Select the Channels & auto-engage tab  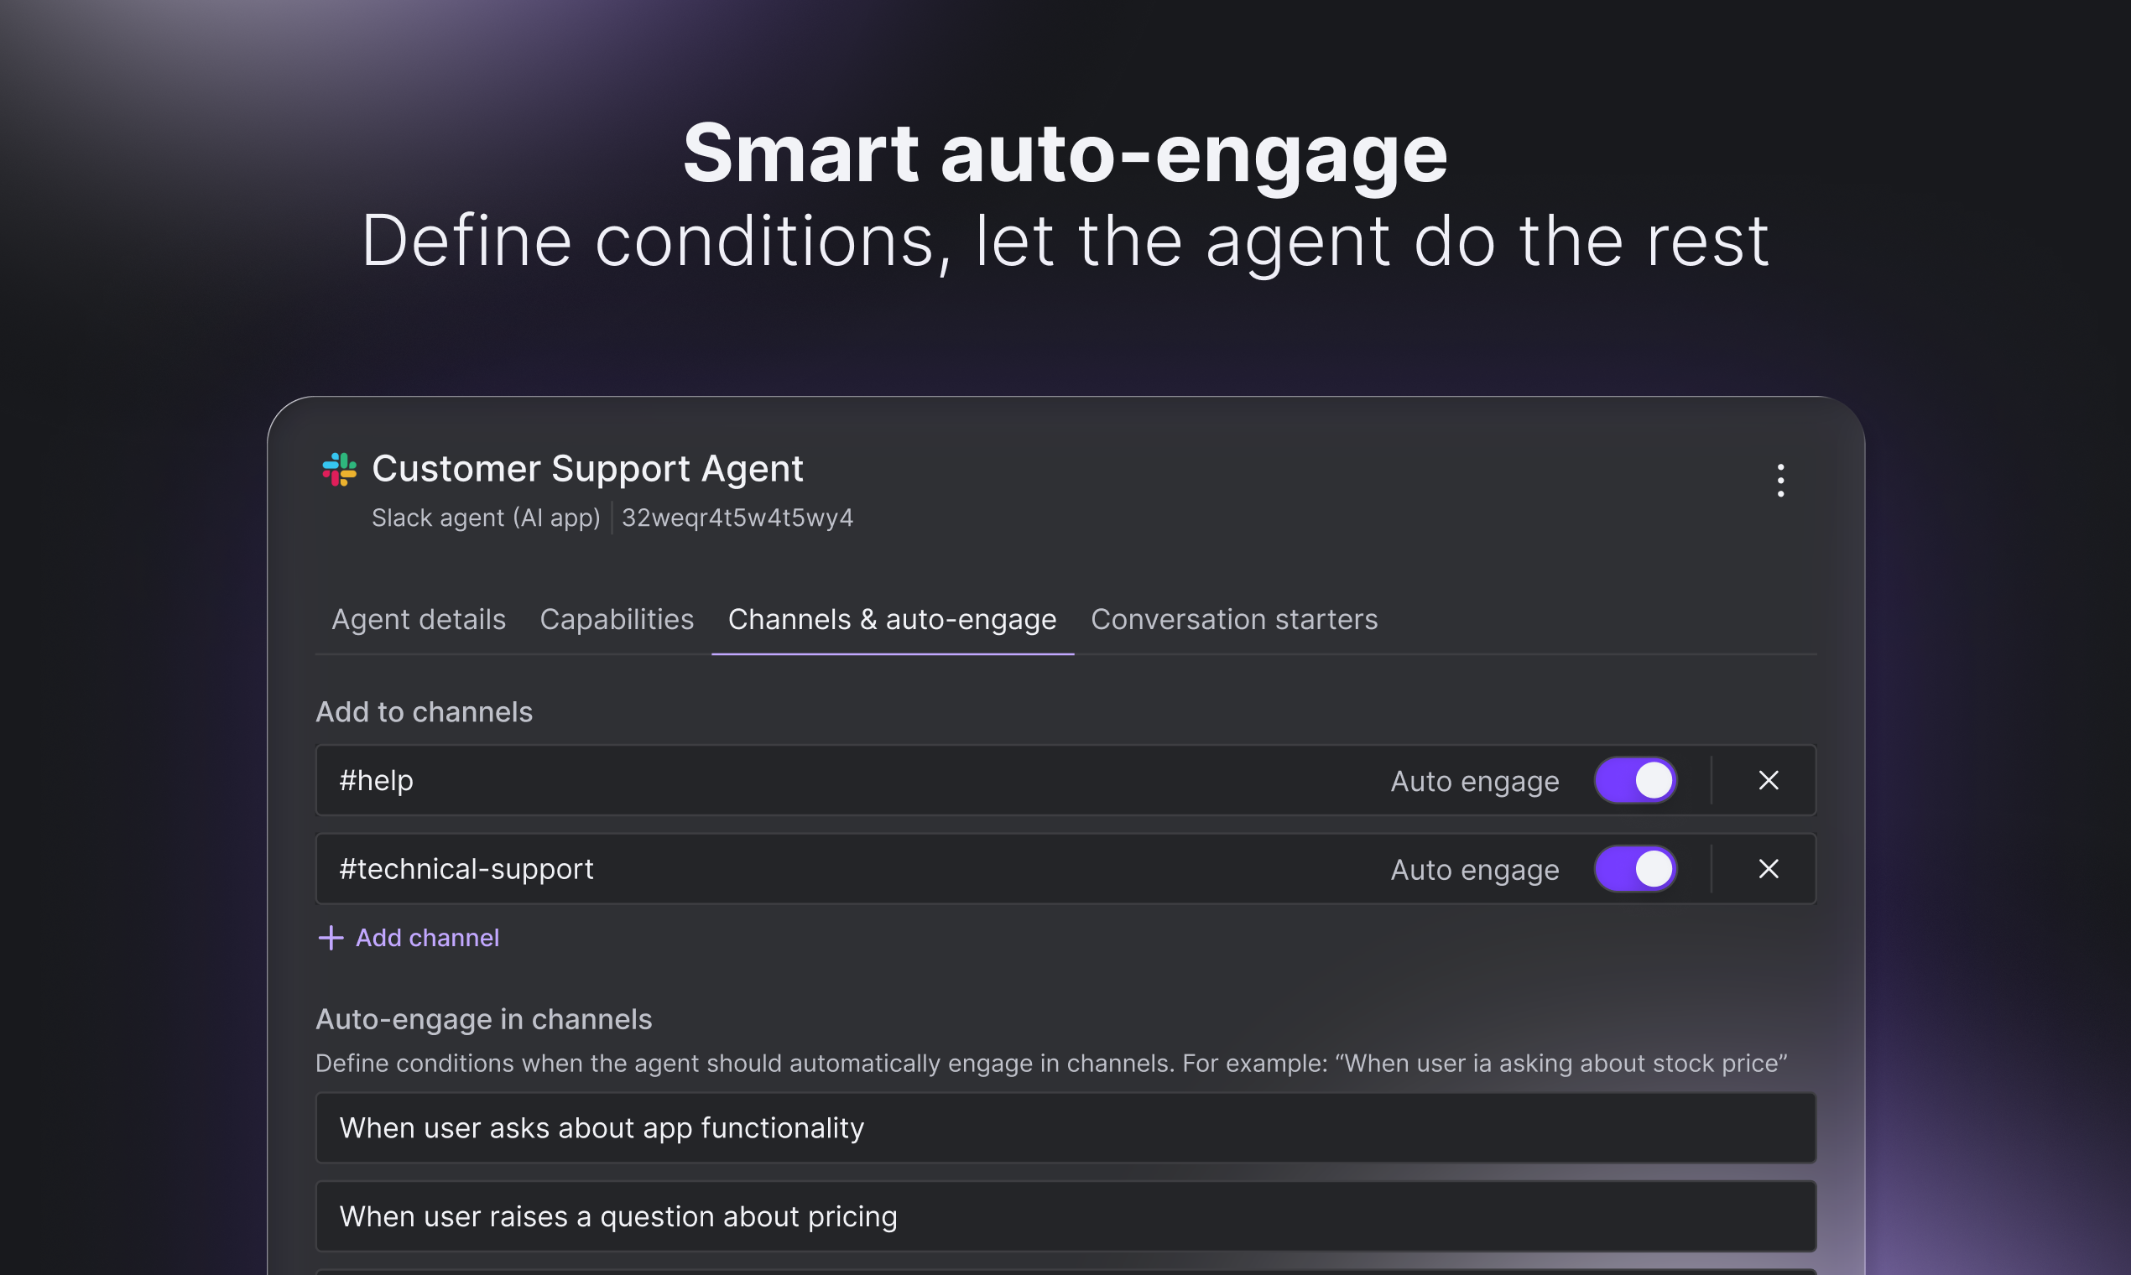[892, 619]
